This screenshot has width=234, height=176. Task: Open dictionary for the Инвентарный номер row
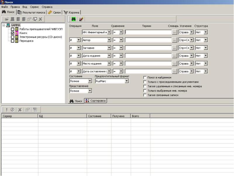[174, 32]
